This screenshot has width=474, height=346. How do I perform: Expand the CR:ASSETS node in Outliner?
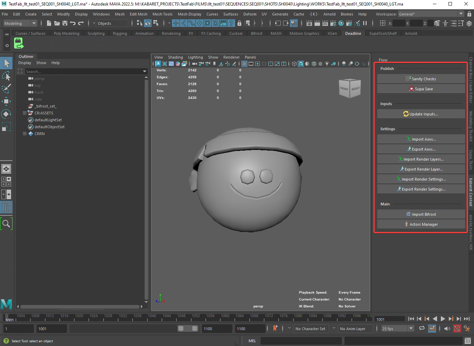pos(25,113)
